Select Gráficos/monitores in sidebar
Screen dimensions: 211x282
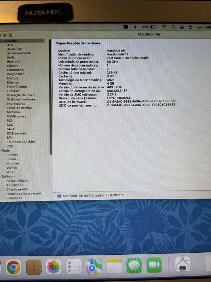[x=21, y=100]
